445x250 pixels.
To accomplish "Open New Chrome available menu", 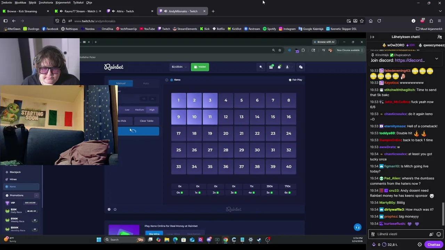I will click(x=350, y=50).
